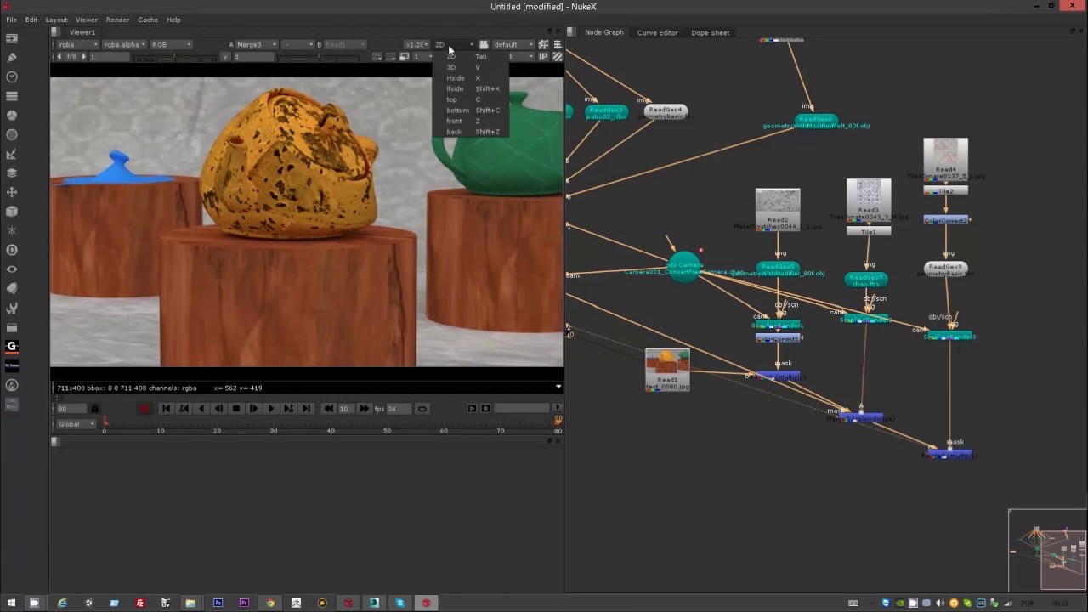The height and width of the screenshot is (612, 1088).
Task: Select the Node Graph tab
Action: click(x=604, y=32)
